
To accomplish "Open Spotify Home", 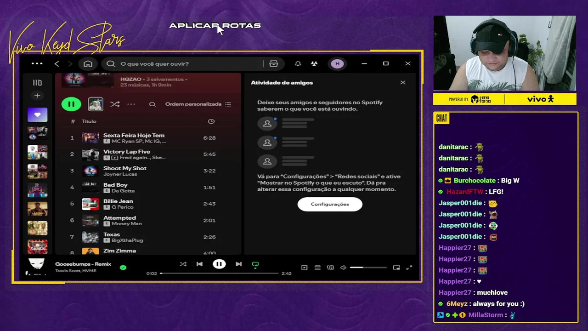I will [88, 64].
